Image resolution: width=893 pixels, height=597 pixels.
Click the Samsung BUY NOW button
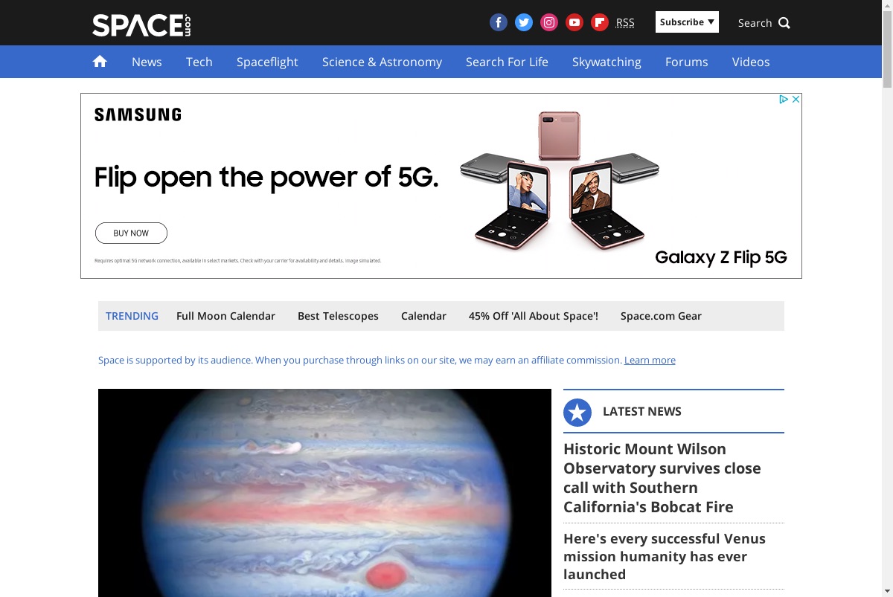point(131,233)
